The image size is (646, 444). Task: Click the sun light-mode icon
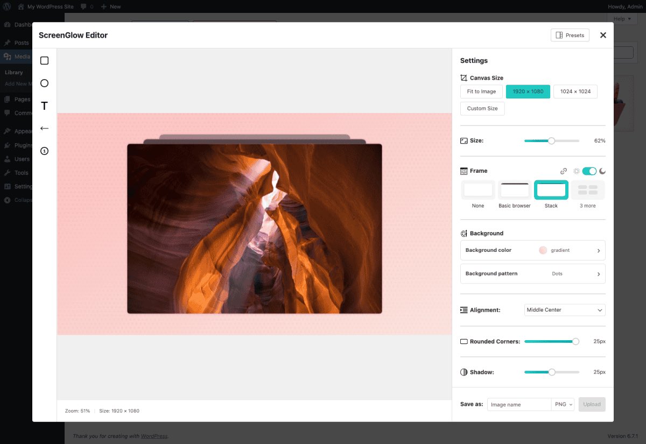click(577, 171)
